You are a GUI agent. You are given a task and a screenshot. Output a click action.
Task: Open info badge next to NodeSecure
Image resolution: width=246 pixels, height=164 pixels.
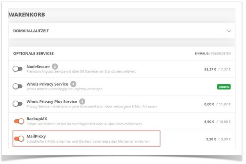pyautogui.click(x=55, y=66)
